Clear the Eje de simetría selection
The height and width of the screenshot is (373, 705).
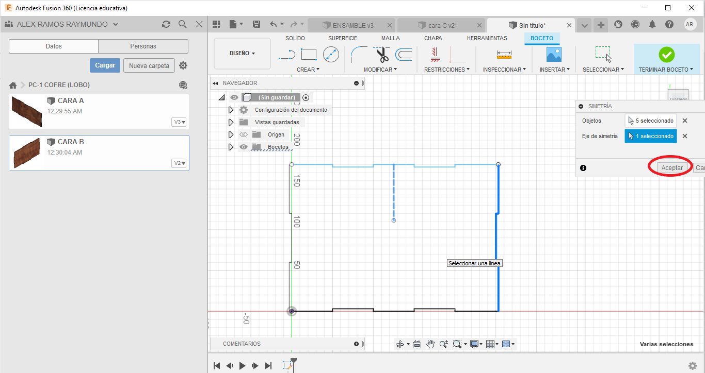tap(685, 137)
